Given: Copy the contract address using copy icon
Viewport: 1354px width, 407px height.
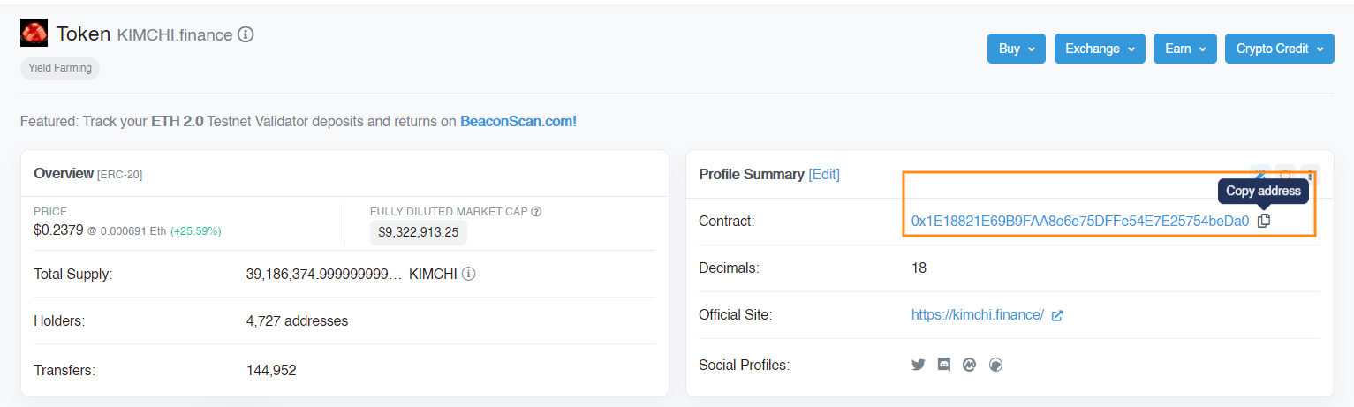Looking at the screenshot, I should pyautogui.click(x=1264, y=221).
